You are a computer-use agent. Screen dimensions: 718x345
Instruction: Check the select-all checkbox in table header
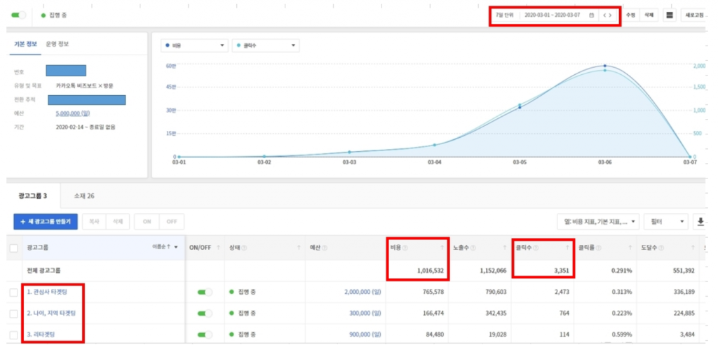(14, 248)
